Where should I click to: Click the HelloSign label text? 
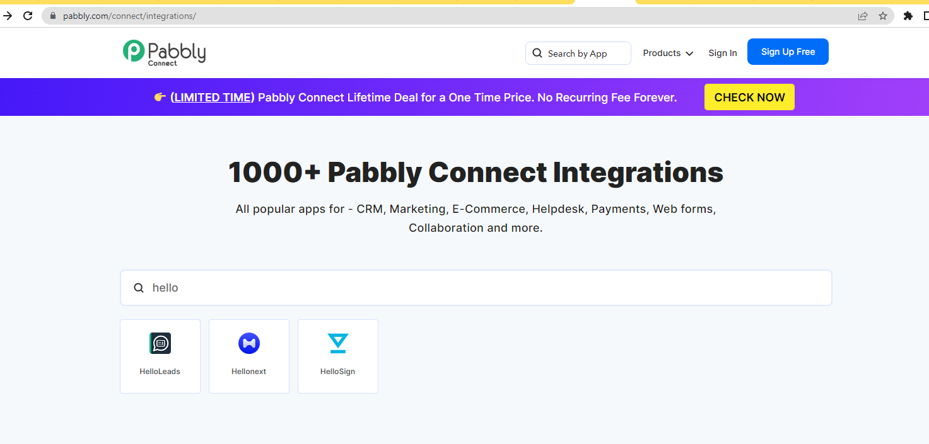click(338, 372)
